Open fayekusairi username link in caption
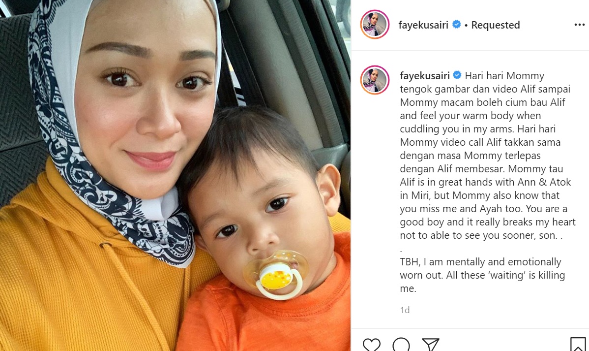The width and height of the screenshot is (589, 351). [424, 76]
